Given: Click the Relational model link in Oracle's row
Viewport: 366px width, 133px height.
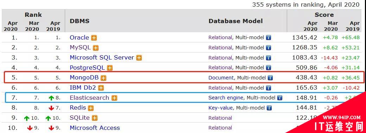Looking at the screenshot, I should pos(220,37).
